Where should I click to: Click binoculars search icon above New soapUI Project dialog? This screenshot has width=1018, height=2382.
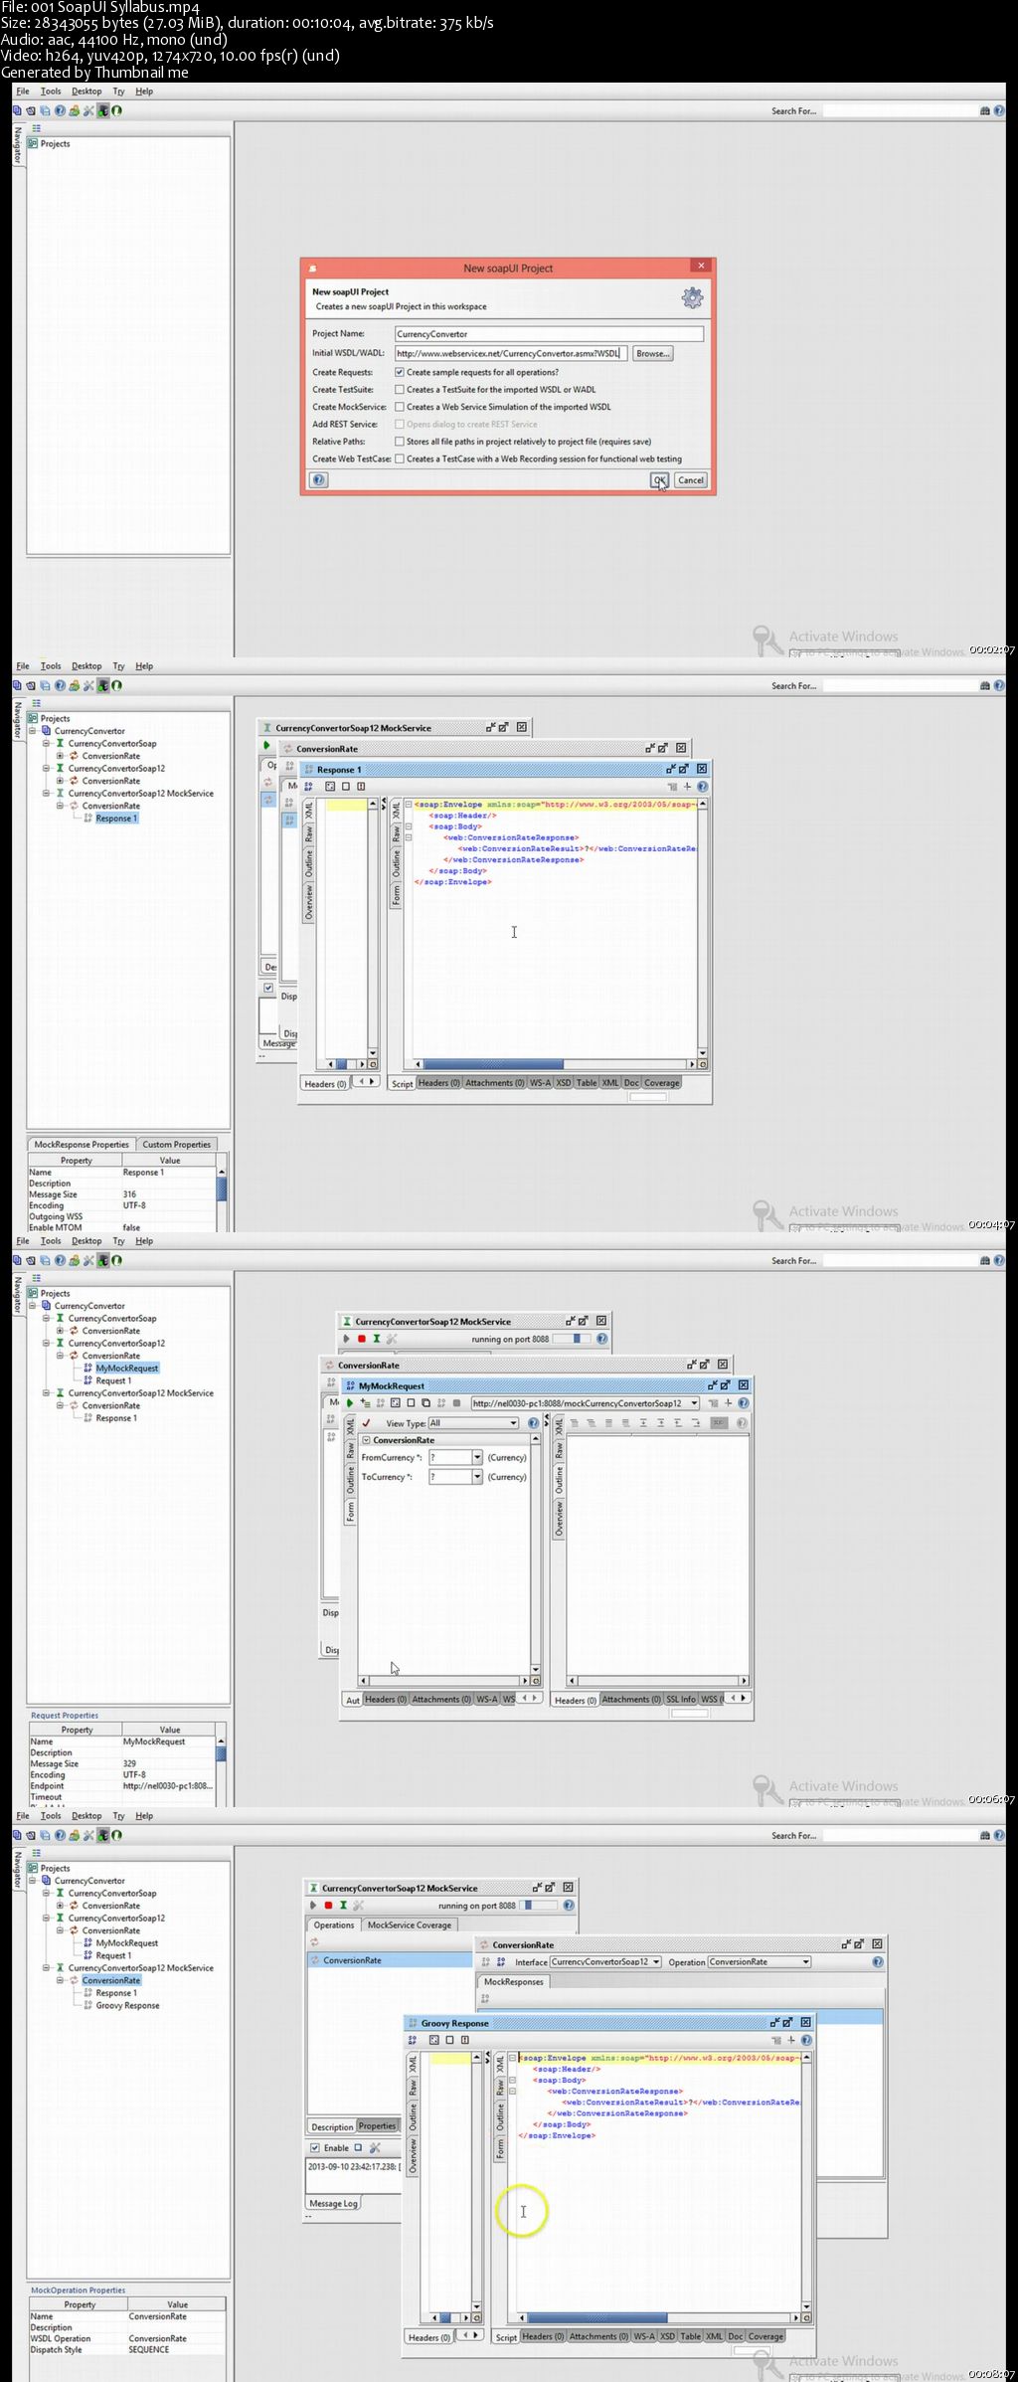click(985, 111)
